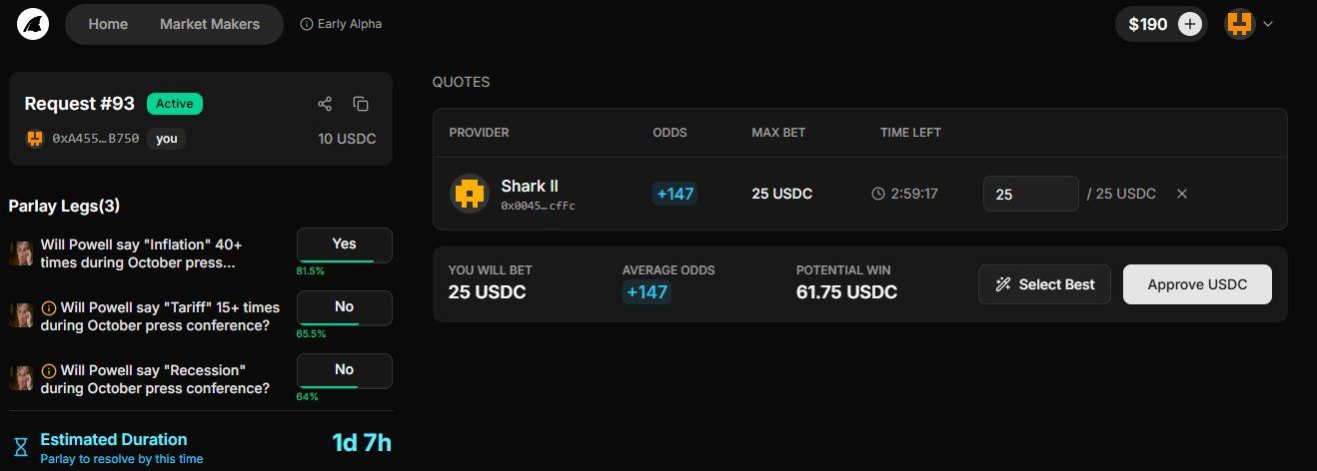The width and height of the screenshot is (1317, 471).
Task: Copy request using the duplicate icon
Action: (x=361, y=104)
